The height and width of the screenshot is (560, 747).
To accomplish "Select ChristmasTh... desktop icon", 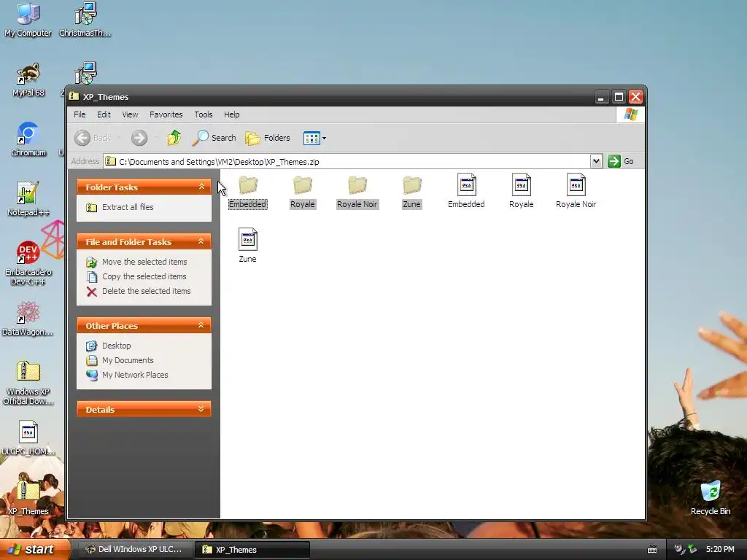I will [x=85, y=20].
